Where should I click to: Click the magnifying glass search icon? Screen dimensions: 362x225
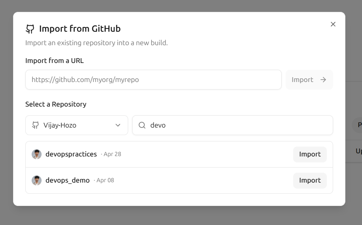(142, 125)
